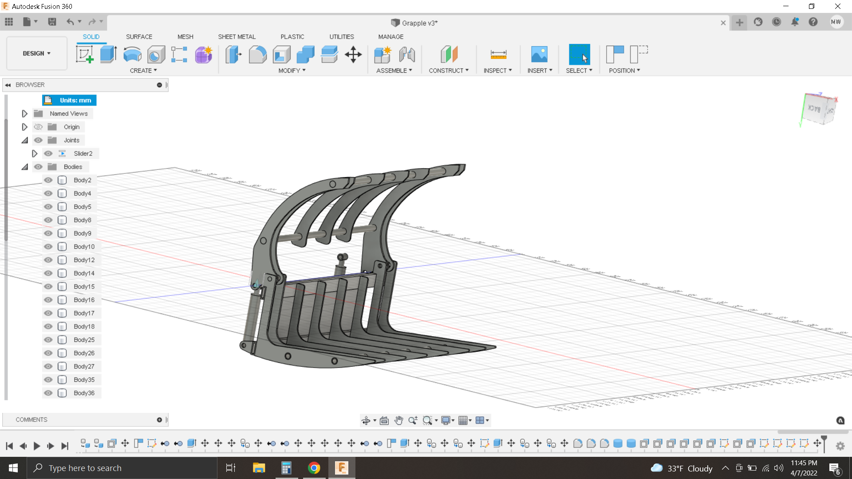852x479 pixels.
Task: Click the timeline play button
Action: tap(37, 446)
